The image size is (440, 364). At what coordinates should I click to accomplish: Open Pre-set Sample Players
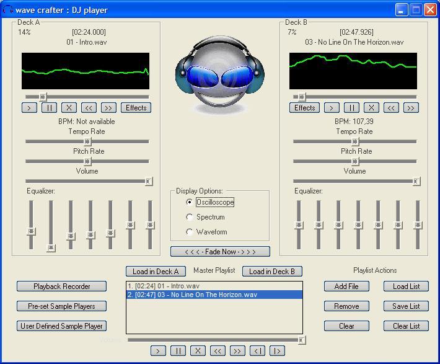[62, 306]
